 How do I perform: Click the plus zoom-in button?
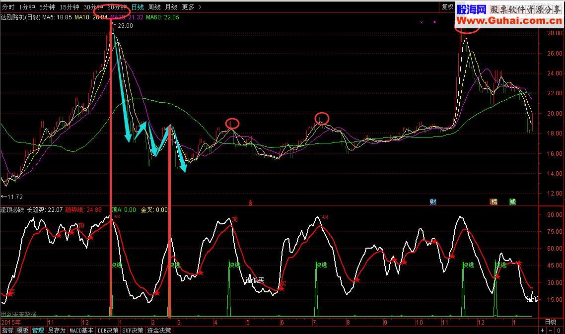coord(542,331)
